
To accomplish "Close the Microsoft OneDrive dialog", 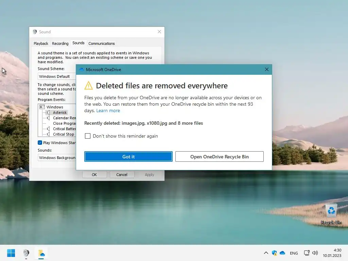I will (266, 69).
